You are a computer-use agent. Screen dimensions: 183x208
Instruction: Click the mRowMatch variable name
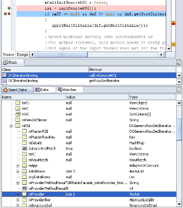(38, 160)
